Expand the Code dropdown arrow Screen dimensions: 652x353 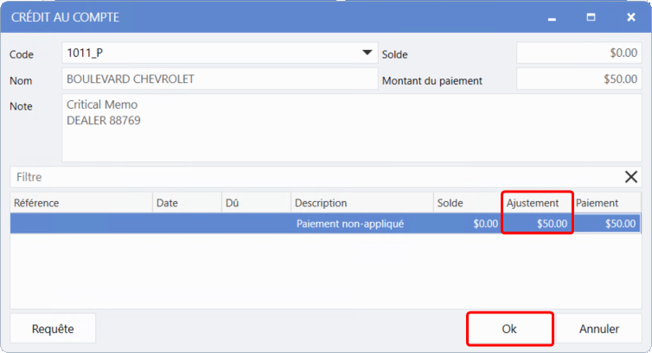[x=367, y=54]
